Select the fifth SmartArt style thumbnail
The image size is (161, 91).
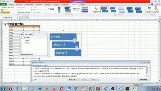(x=138, y=10)
